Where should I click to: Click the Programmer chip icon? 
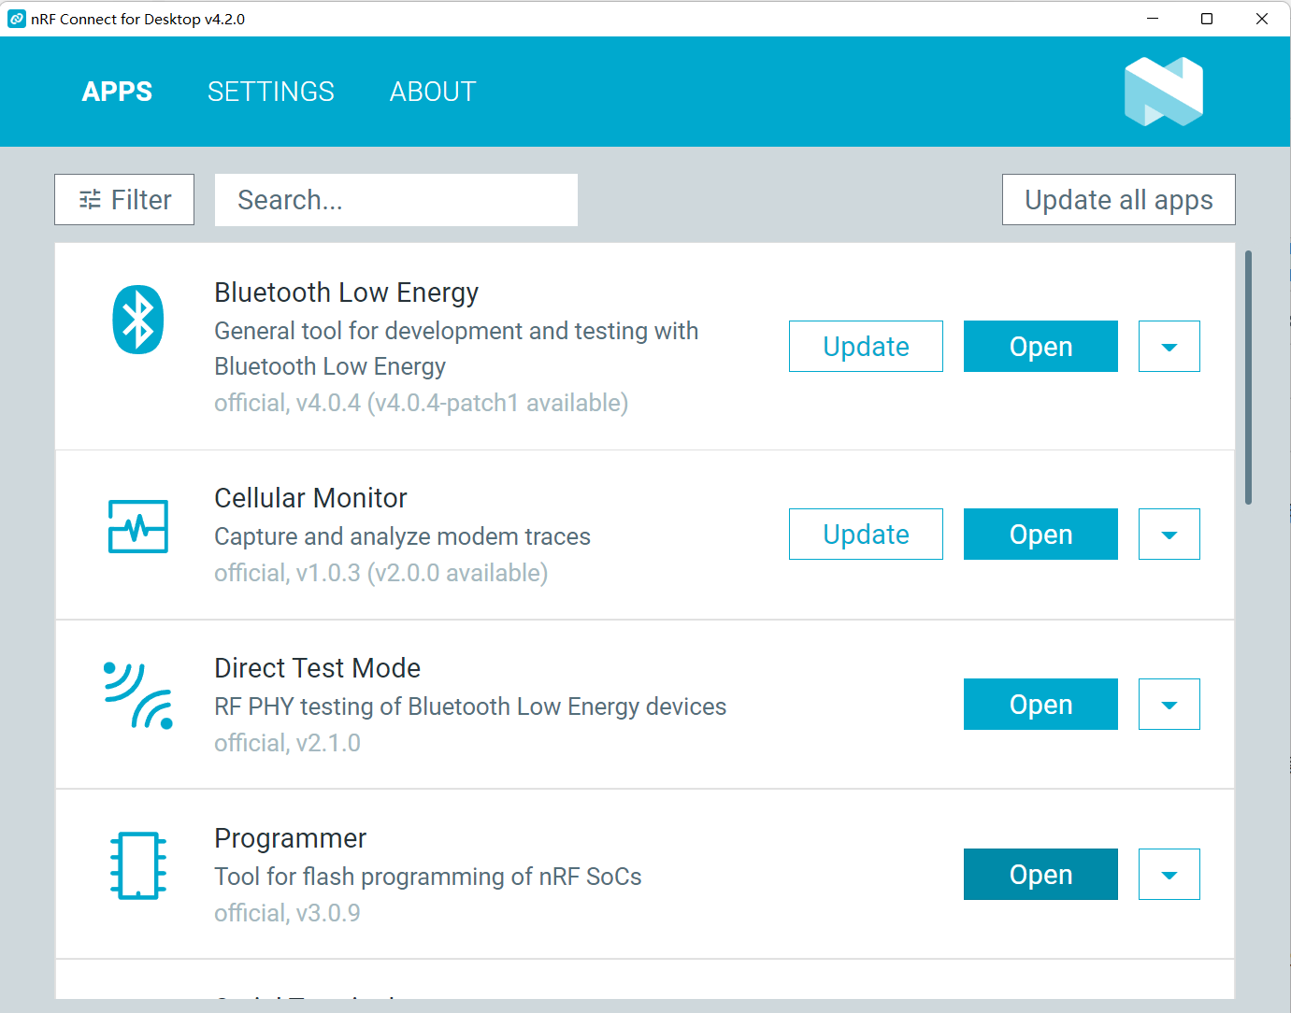point(138,865)
